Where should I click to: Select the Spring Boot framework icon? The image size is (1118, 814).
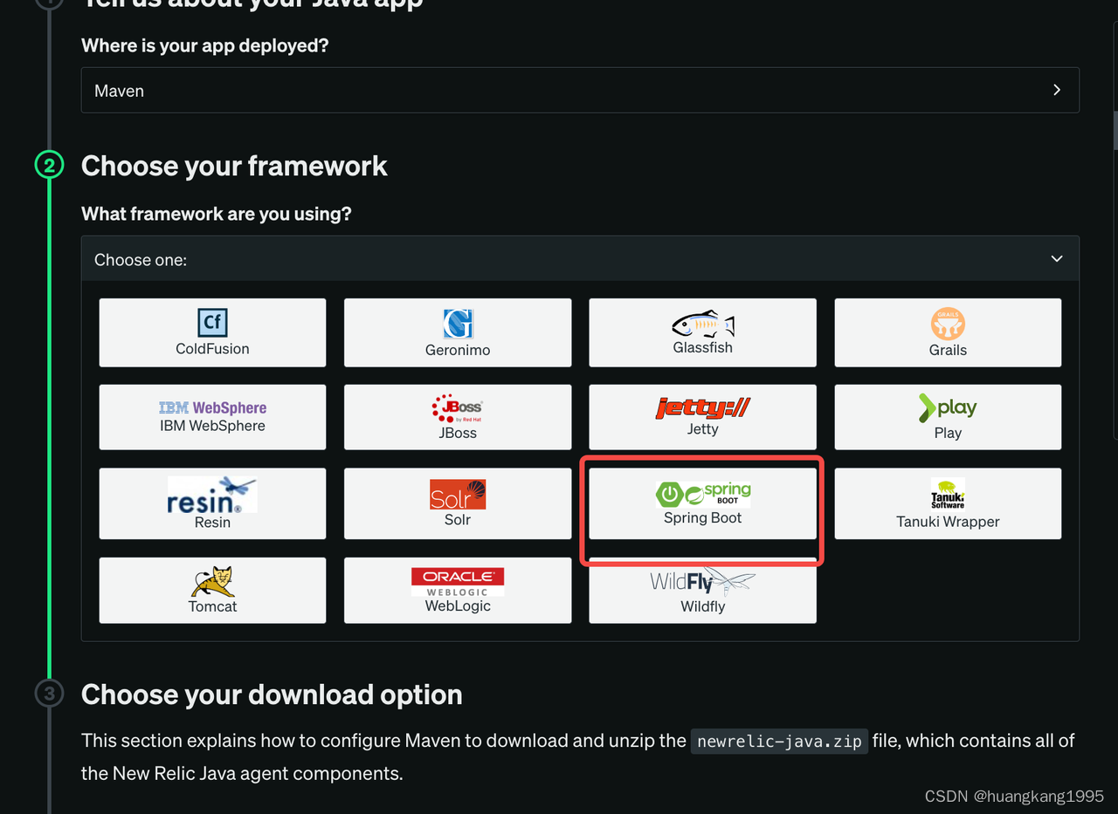click(702, 503)
